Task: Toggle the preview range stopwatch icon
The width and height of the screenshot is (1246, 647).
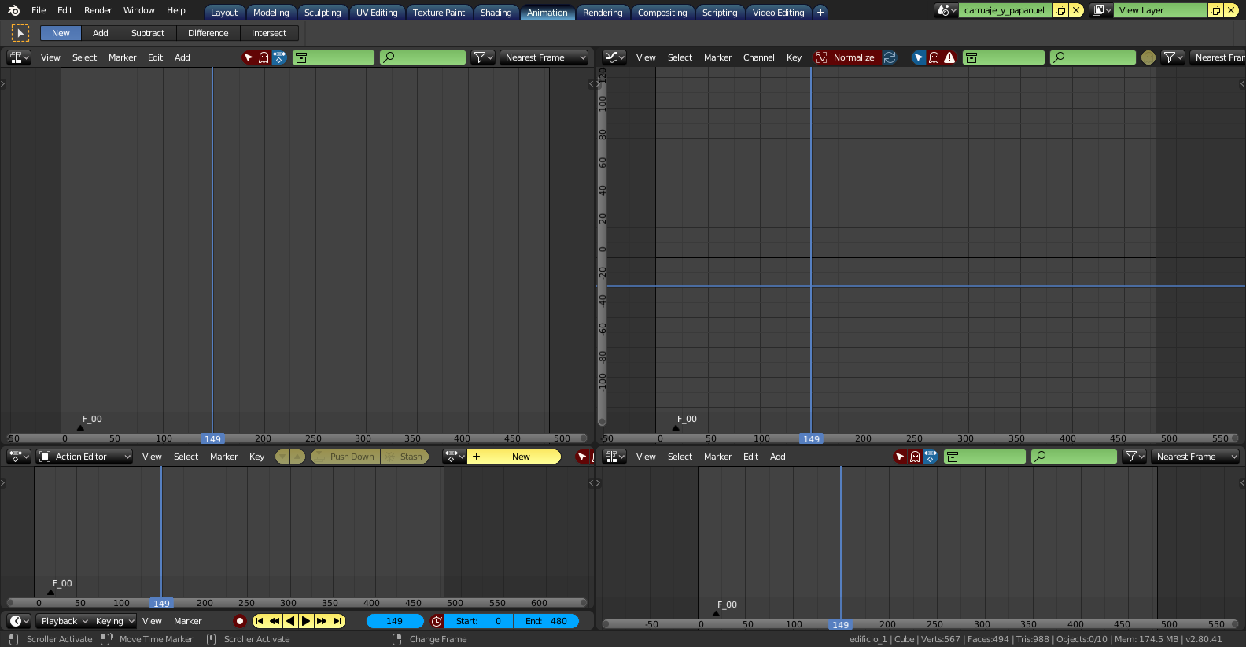Action: [437, 621]
